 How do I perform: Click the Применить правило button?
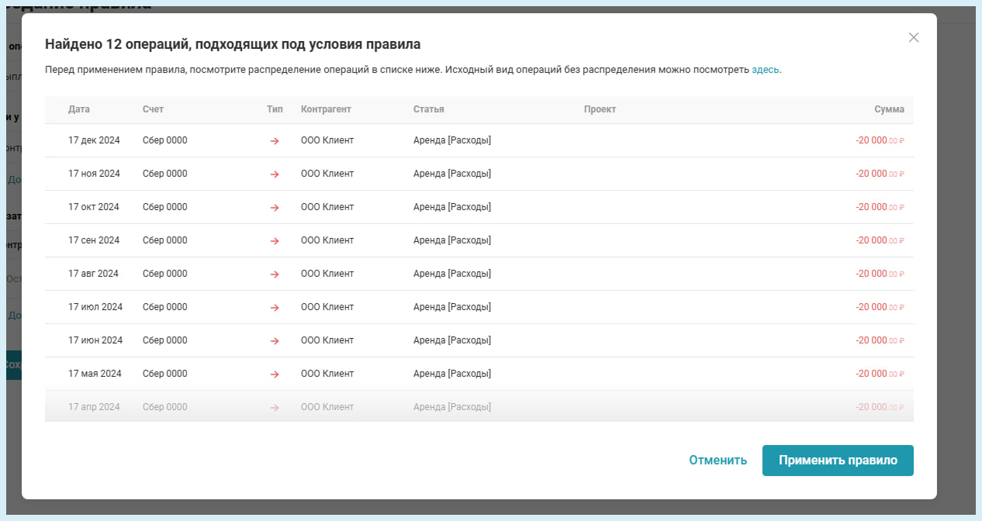point(838,461)
